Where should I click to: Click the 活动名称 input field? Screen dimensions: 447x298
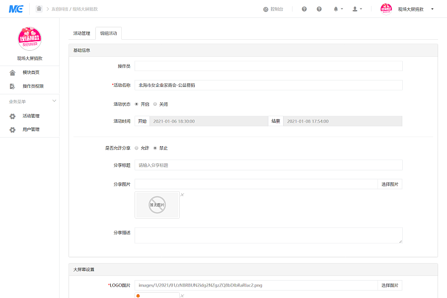pyautogui.click(x=269, y=85)
